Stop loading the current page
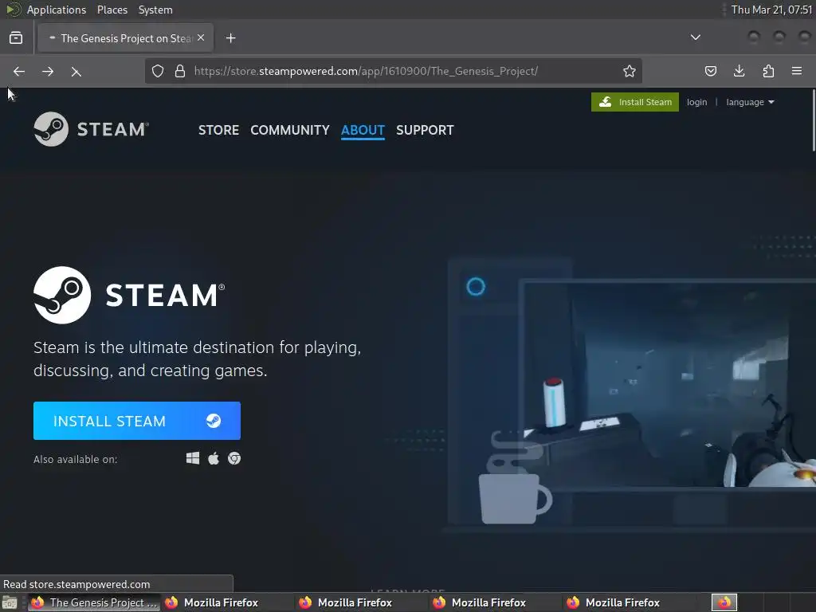The width and height of the screenshot is (816, 612). pos(76,71)
